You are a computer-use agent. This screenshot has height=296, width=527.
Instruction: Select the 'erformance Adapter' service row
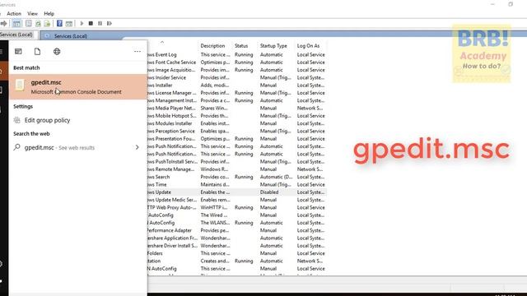(237, 230)
